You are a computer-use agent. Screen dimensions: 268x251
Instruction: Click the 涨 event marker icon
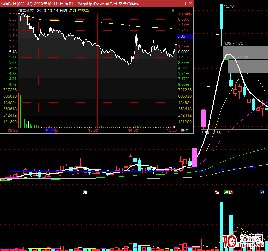point(217,193)
